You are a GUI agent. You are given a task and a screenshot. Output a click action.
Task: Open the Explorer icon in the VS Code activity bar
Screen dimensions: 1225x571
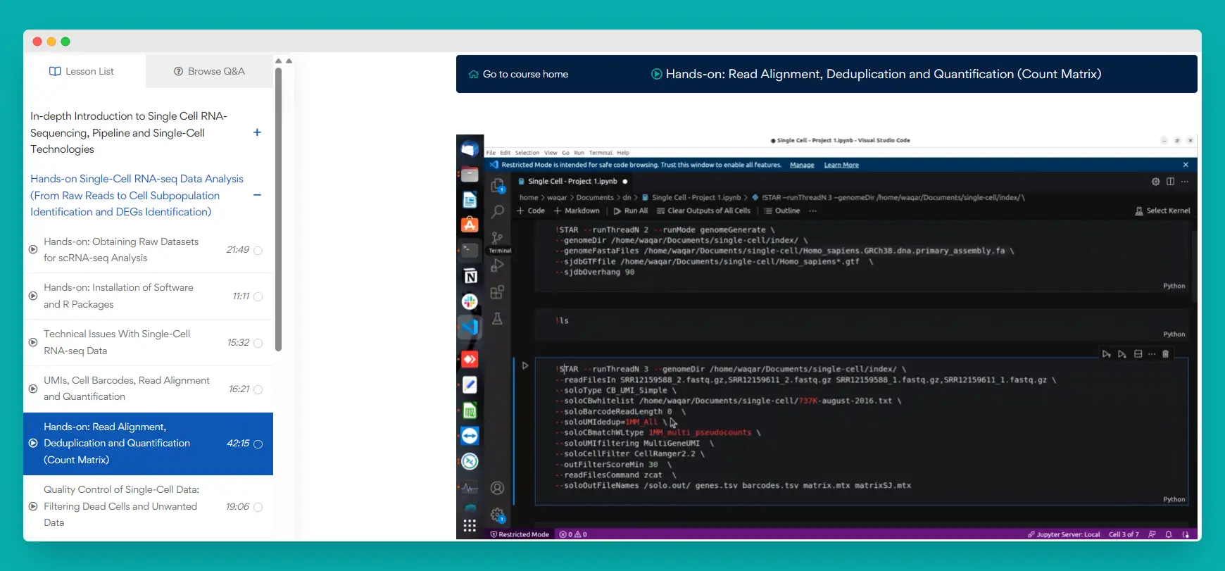pos(498,186)
